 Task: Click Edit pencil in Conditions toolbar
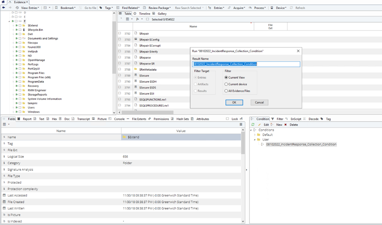tap(260, 125)
